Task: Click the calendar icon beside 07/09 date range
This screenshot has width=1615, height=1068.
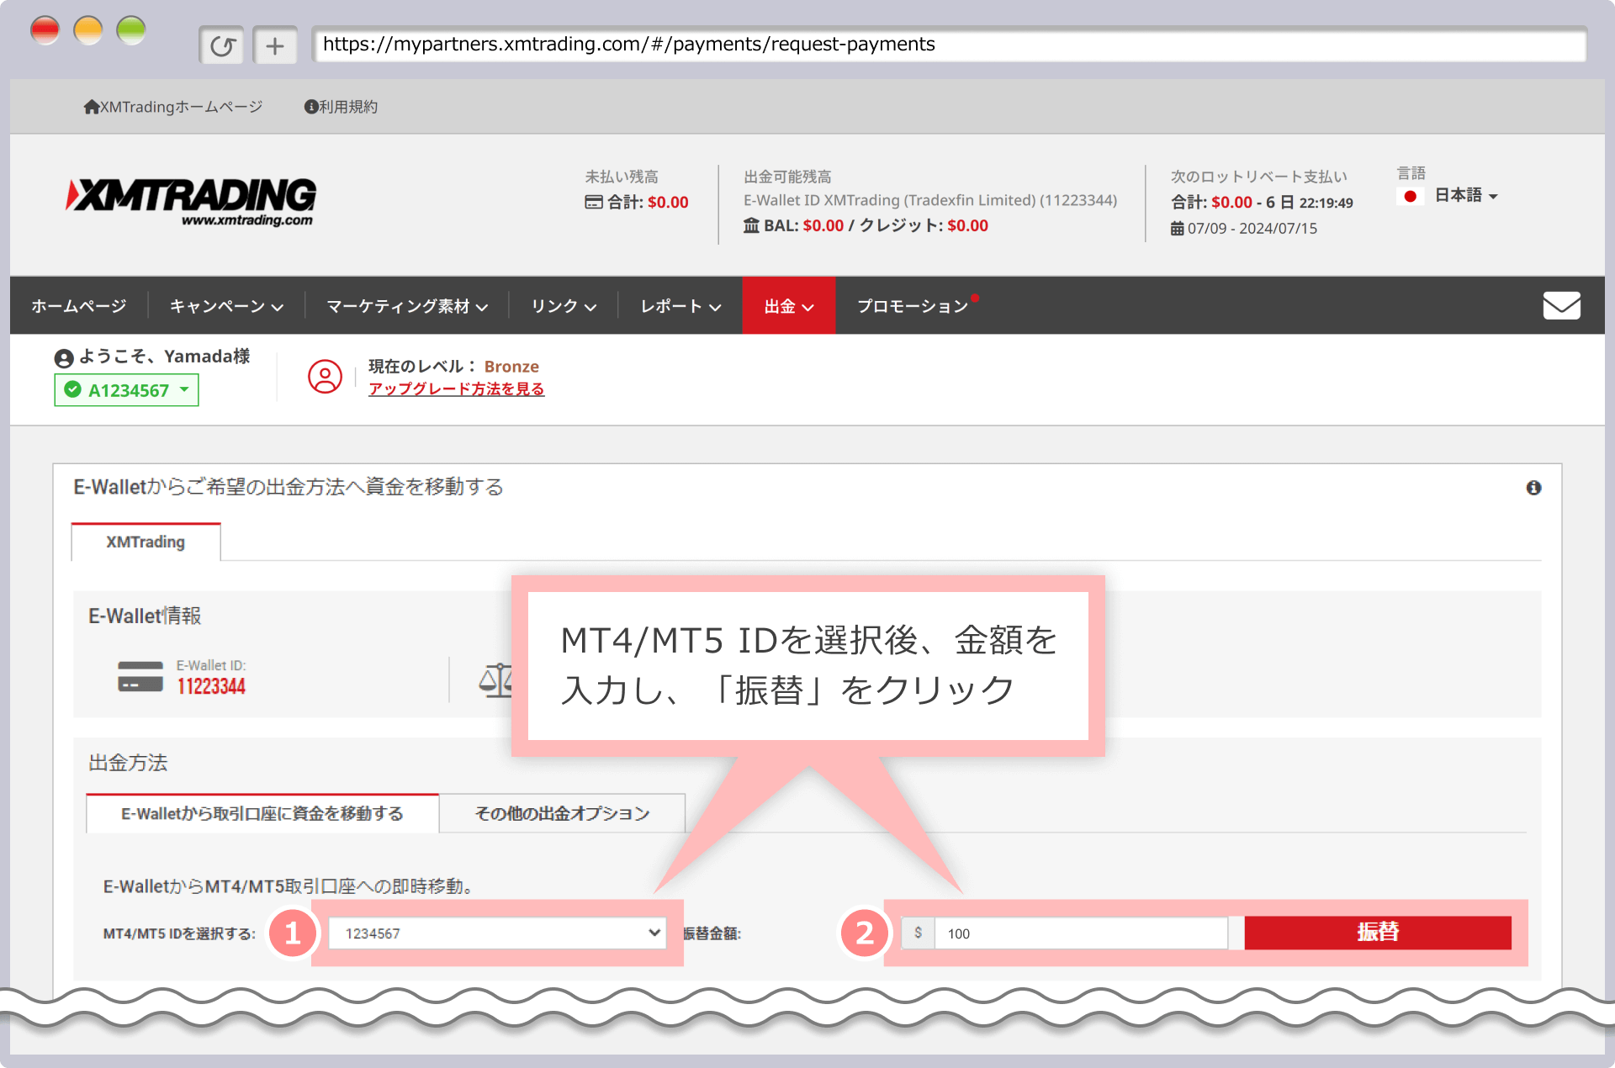Action: (x=1177, y=229)
